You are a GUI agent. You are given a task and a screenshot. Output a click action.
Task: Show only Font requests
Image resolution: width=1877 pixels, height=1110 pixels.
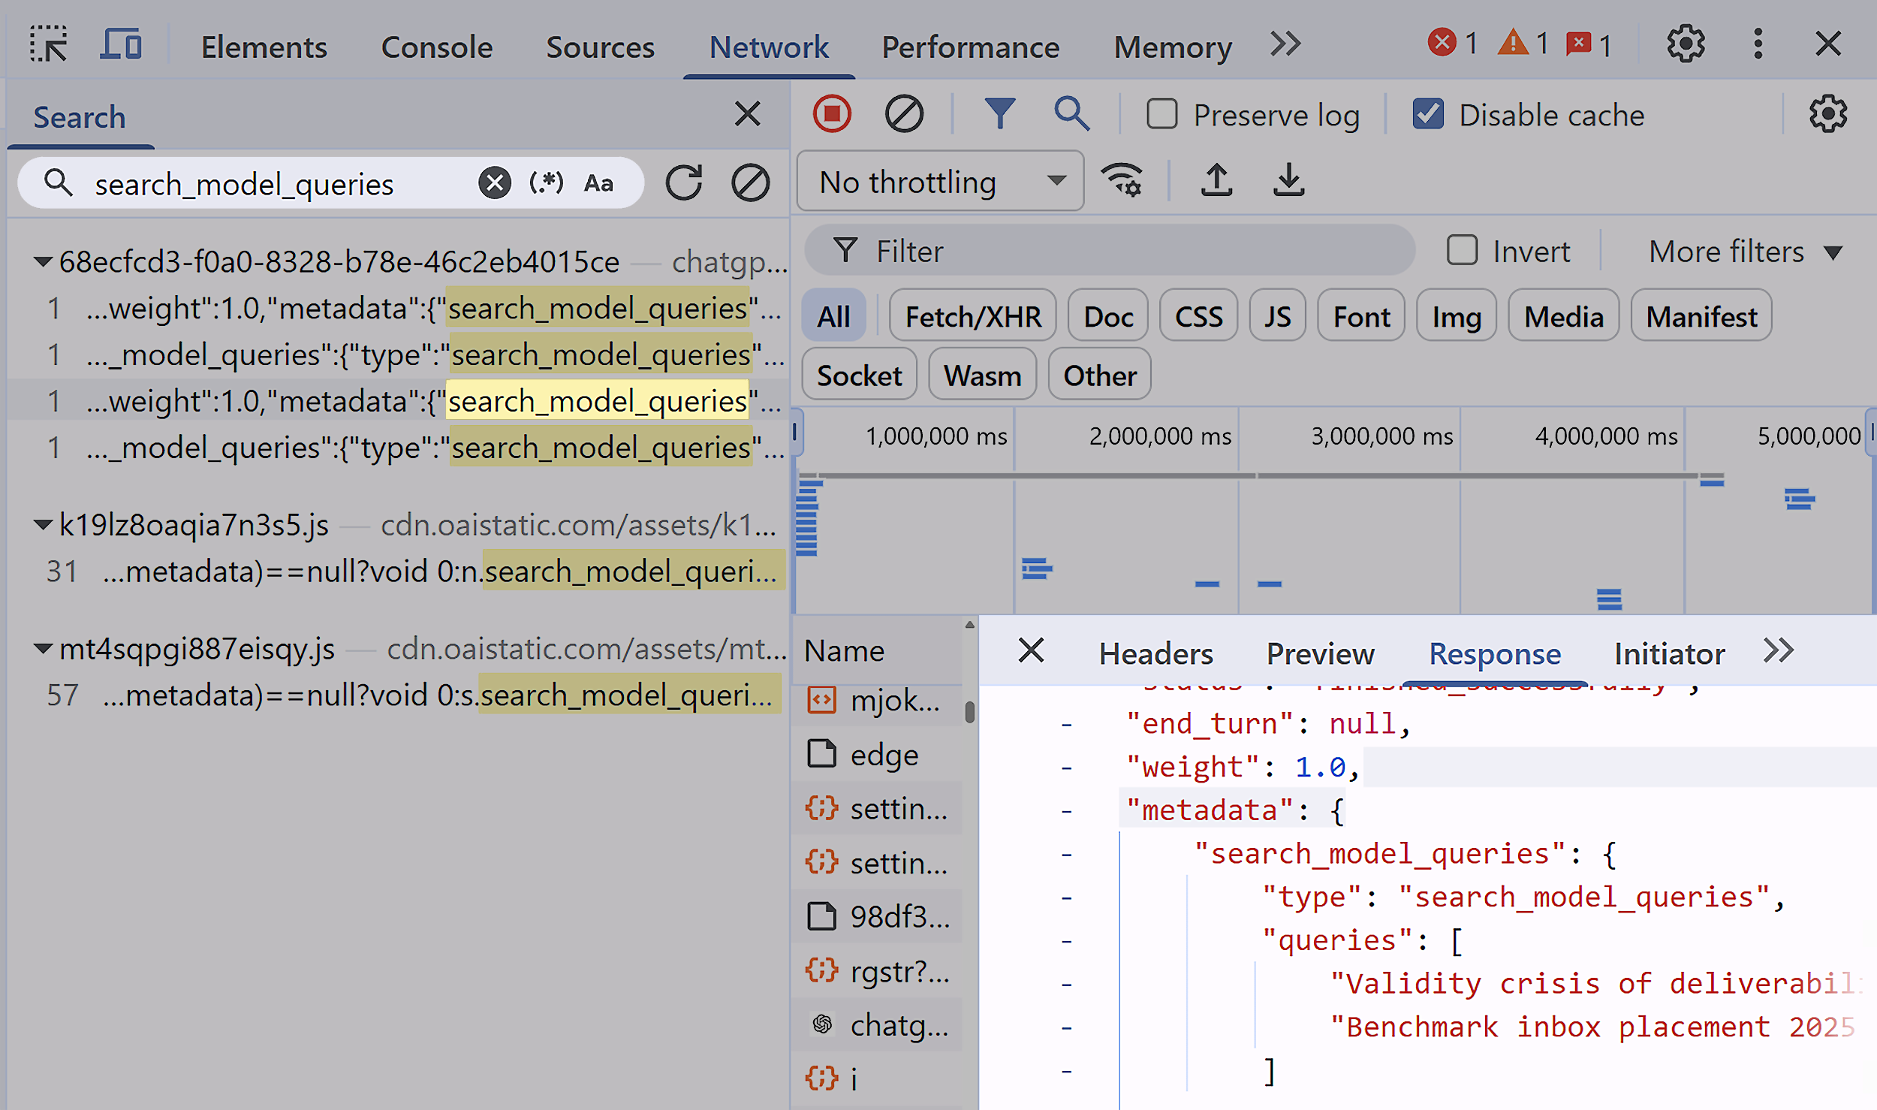(1360, 316)
